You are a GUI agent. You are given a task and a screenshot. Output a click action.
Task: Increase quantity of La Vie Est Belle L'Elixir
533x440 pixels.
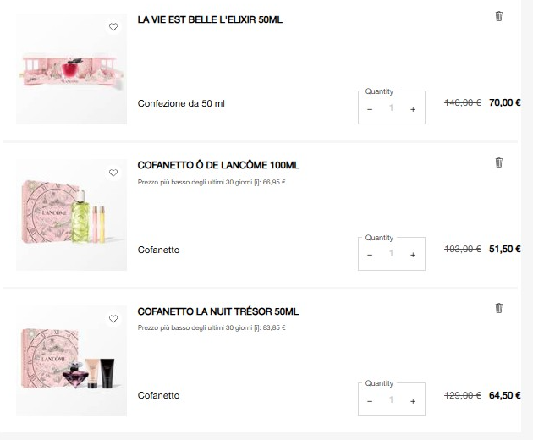tap(413, 109)
